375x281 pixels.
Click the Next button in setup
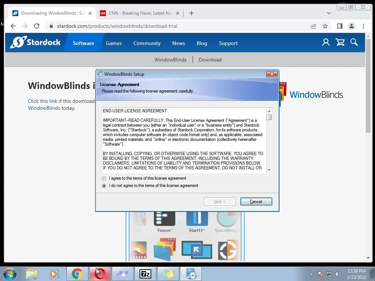point(220,202)
